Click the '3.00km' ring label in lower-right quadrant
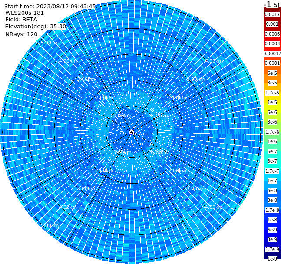Viewport: 281px width, 264px height. tap(195, 189)
